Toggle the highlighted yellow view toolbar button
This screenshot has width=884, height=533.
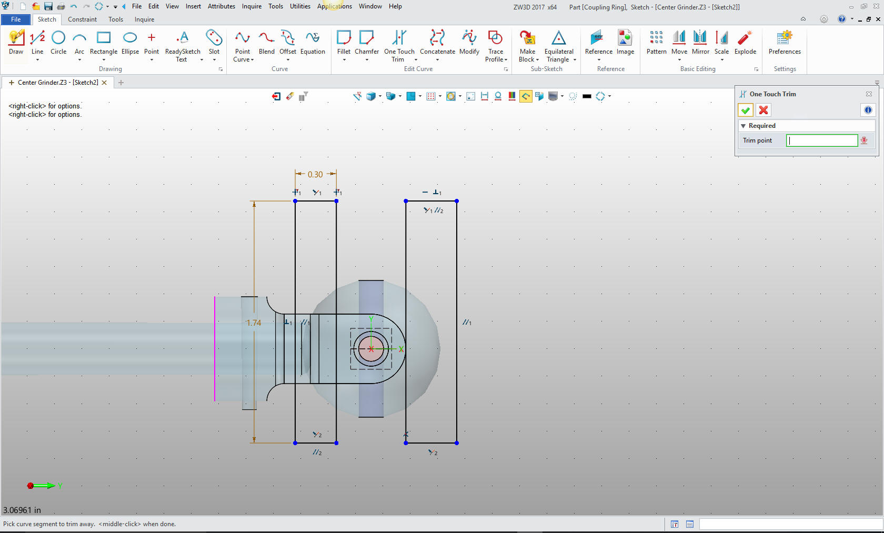(x=526, y=96)
